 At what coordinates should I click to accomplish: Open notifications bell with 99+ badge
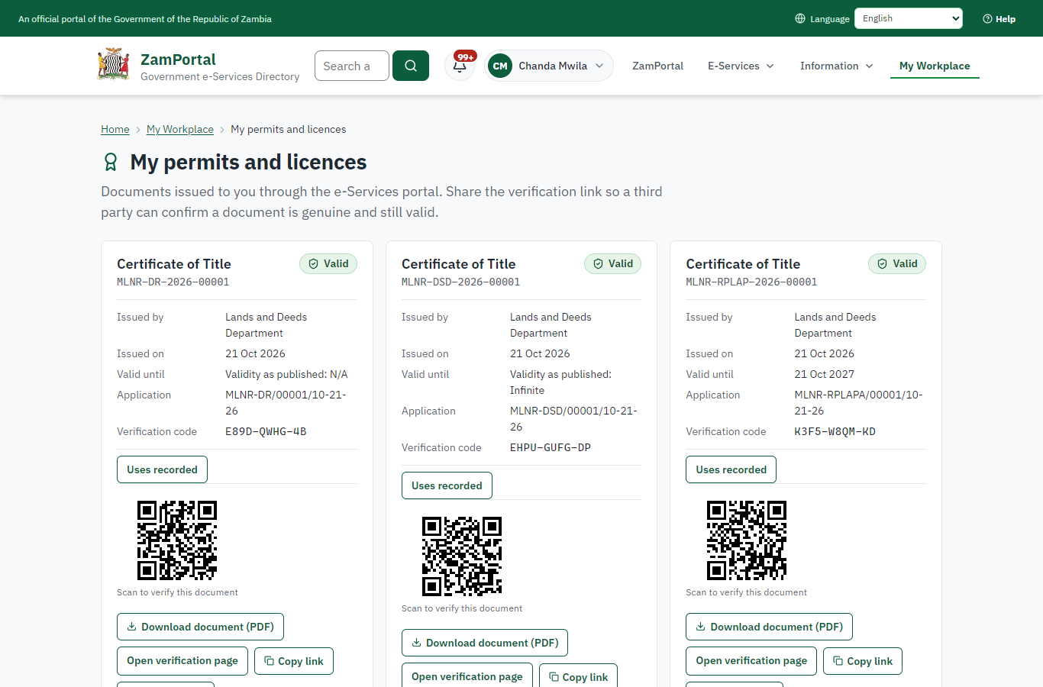click(x=460, y=66)
